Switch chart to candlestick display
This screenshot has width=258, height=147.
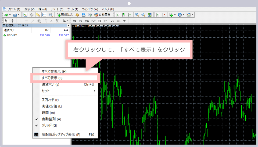pos(123,15)
